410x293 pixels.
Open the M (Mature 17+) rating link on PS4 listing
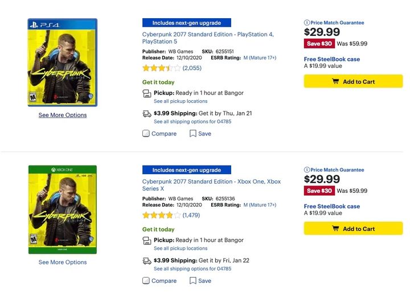260,58
